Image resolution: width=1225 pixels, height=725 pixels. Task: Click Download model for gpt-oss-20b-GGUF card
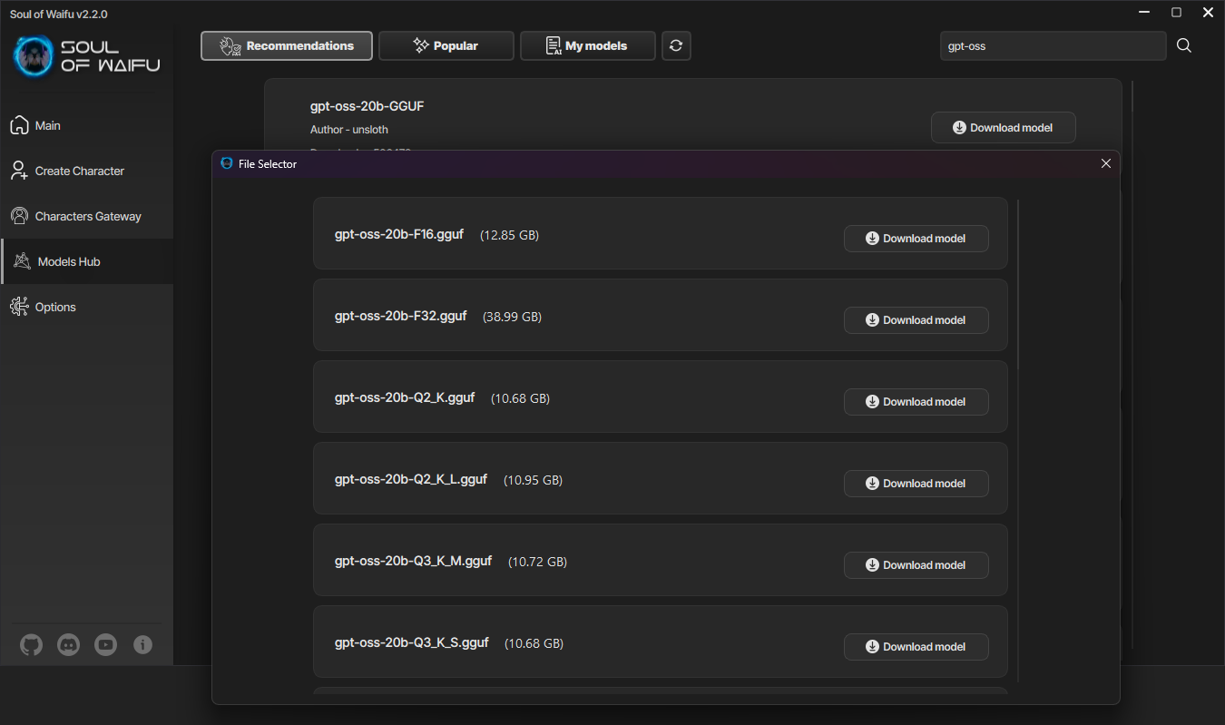[1004, 128]
